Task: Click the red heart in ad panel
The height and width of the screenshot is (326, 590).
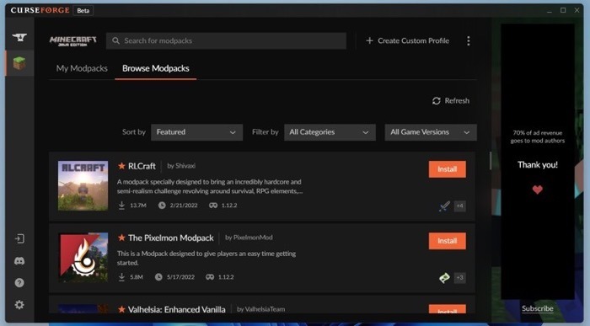Action: click(538, 190)
